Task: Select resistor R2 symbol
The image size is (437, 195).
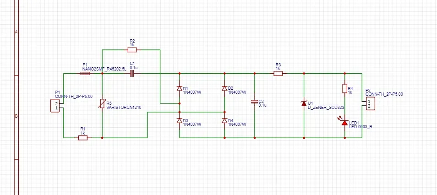Action: click(x=132, y=50)
